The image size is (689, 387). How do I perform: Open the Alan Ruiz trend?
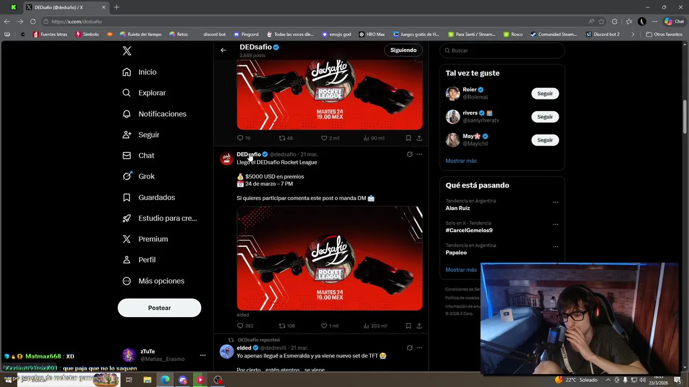(x=458, y=208)
